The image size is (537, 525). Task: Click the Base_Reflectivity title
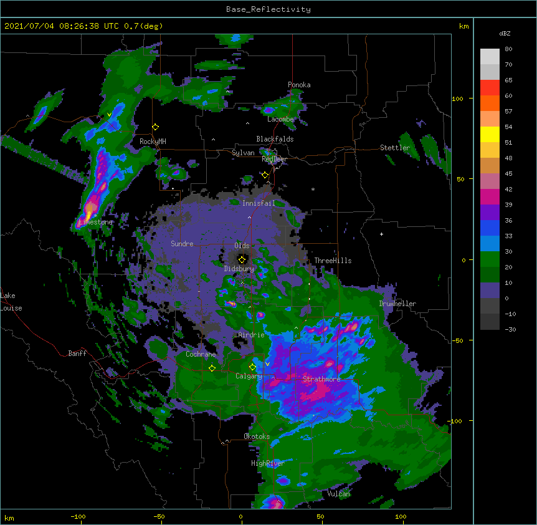coord(268,9)
